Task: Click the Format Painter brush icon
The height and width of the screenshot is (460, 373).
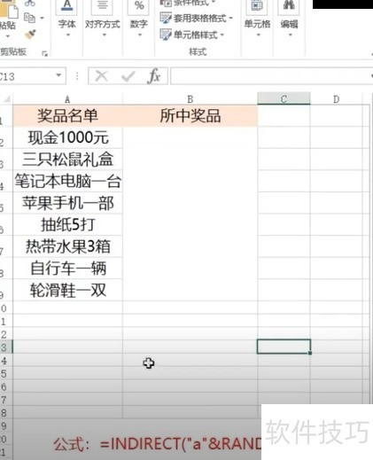Action: point(30,35)
